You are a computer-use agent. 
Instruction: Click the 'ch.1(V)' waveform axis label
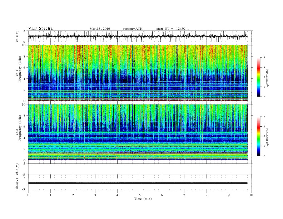point(17,36)
